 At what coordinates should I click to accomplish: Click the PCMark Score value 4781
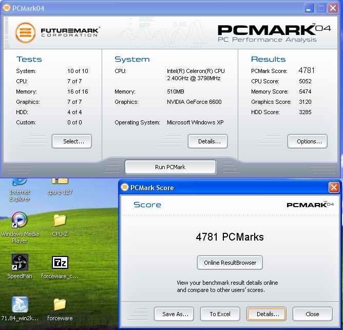pyautogui.click(x=307, y=70)
